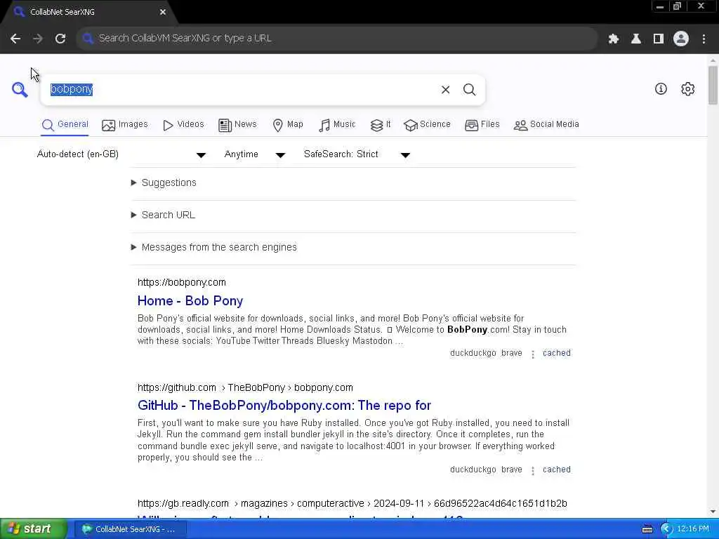Expand hidden tray icons arrow
Viewport: 719px width, 539px height.
[x=666, y=529]
